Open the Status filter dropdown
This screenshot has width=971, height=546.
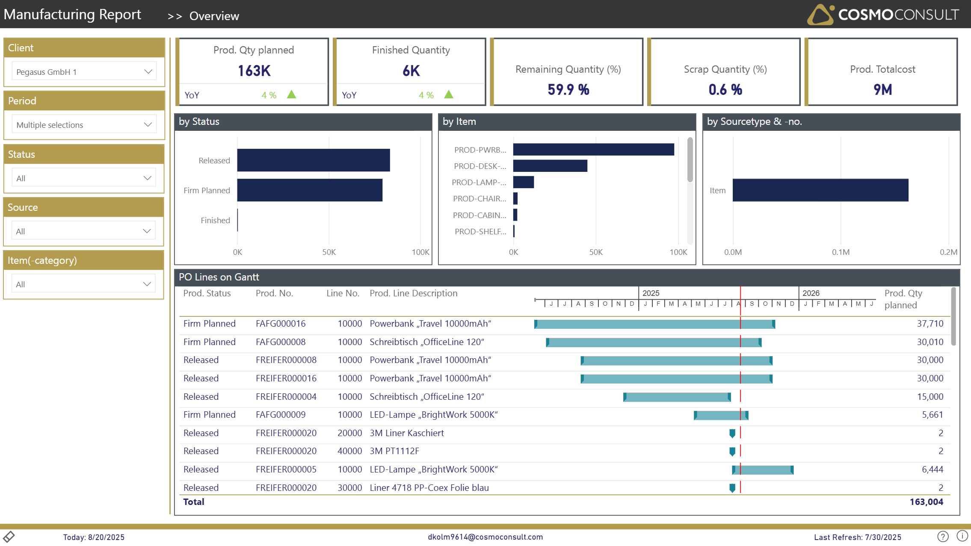click(84, 178)
